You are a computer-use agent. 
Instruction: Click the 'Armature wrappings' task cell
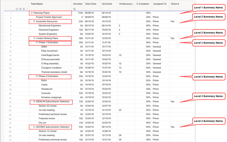pos(51,97)
